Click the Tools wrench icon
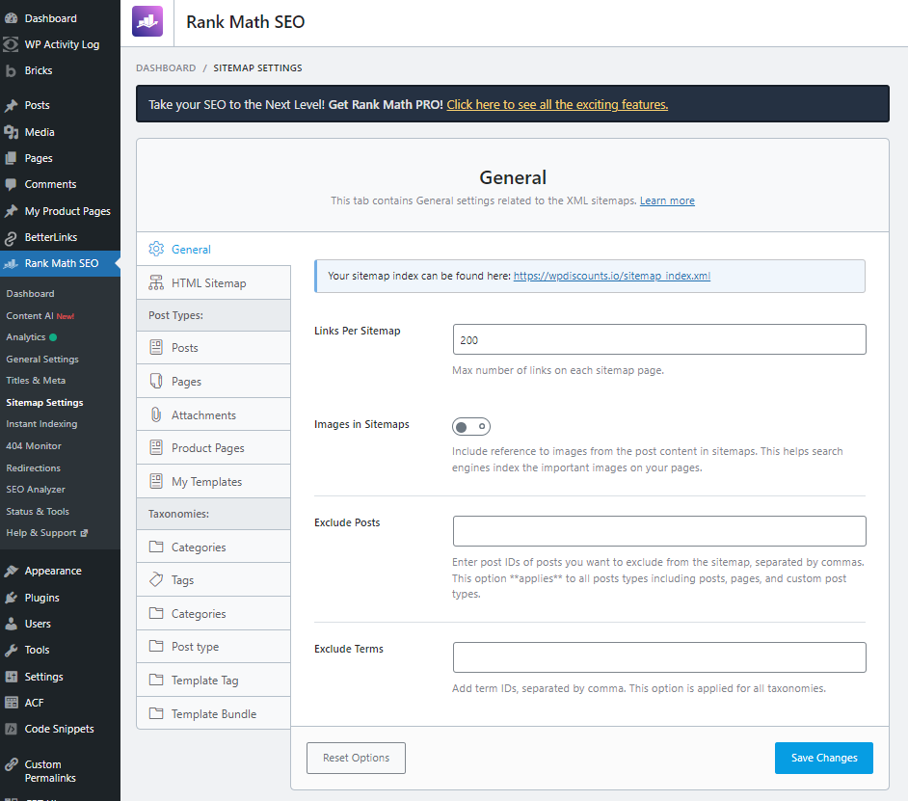908x801 pixels. tap(11, 650)
